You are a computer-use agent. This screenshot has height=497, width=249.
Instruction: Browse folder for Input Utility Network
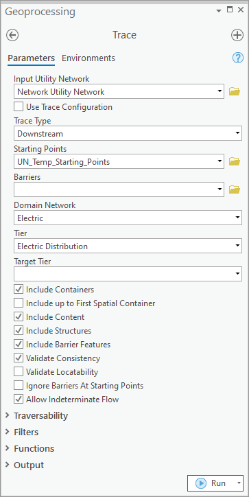tap(235, 91)
